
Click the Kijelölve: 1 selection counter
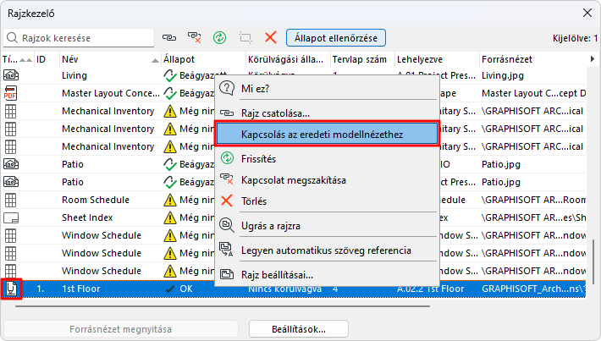575,38
